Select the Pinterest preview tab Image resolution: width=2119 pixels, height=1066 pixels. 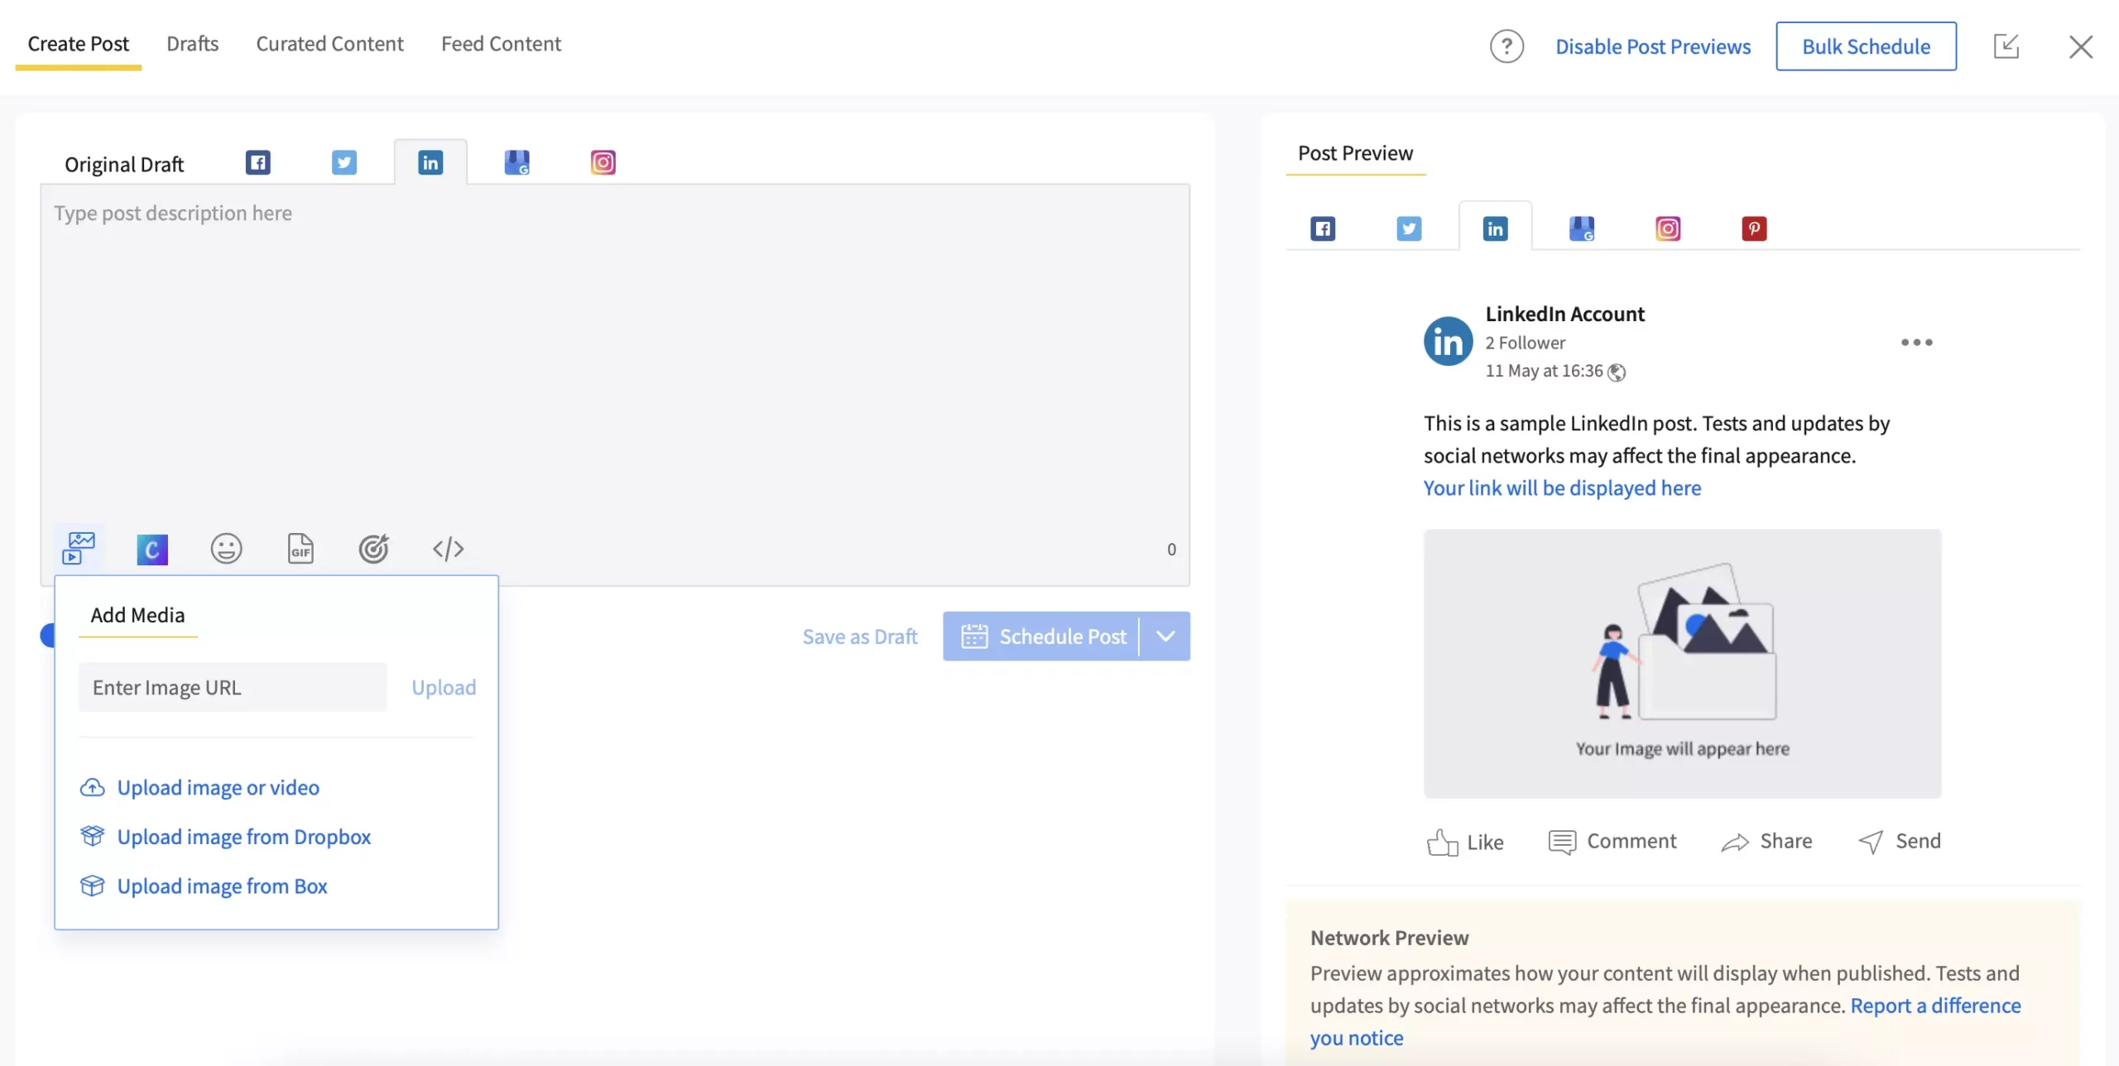point(1756,228)
